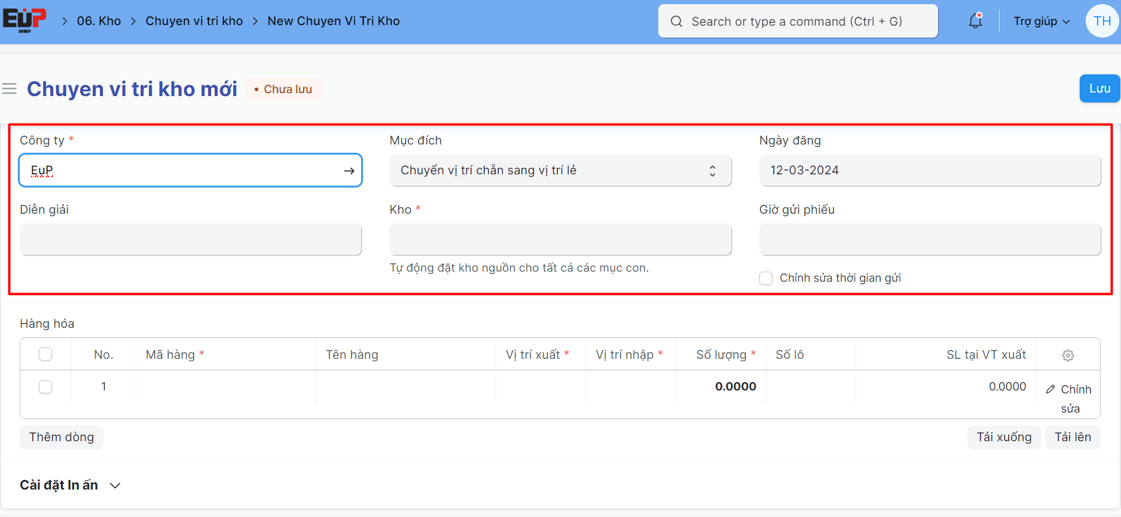Tick the checkbox for row 1
This screenshot has width=1121, height=517.
point(45,387)
